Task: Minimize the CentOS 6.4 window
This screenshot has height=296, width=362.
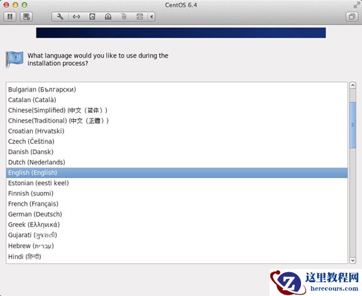Action: 16,5
